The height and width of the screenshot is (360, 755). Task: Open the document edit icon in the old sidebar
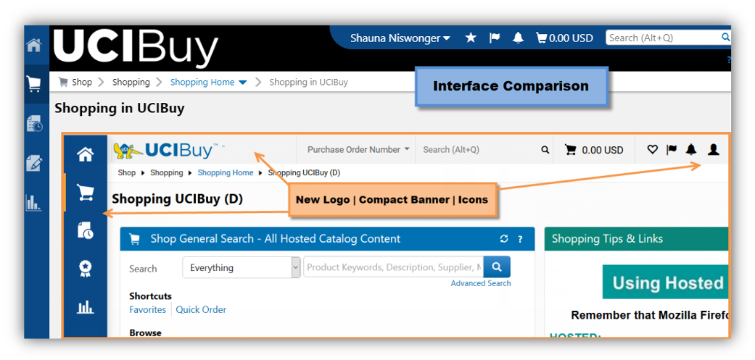coord(34,163)
